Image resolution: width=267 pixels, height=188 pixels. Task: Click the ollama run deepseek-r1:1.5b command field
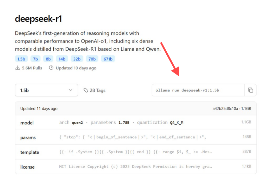pos(198,90)
